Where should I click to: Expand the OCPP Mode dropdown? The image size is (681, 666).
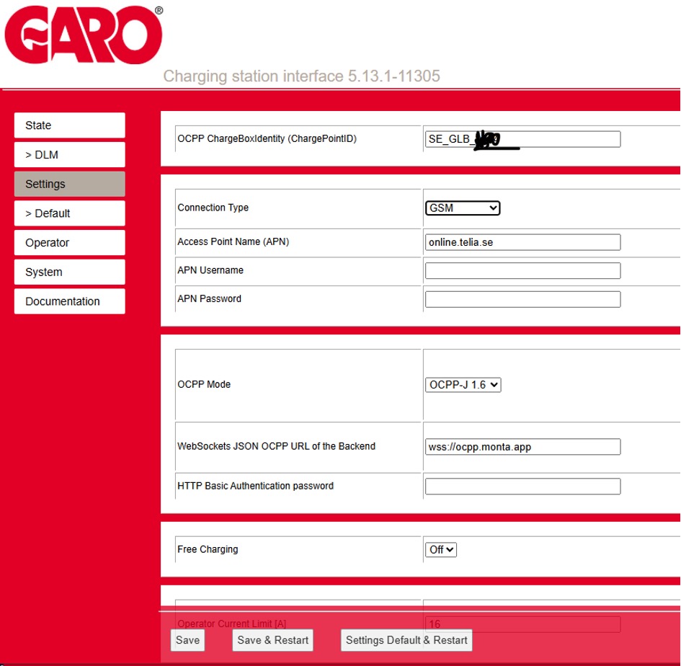(463, 385)
